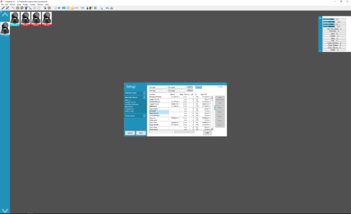
Task: Collapse the External control section in Setup
Action: coord(144,97)
